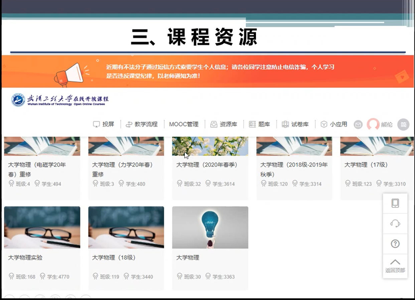Open course 大学物理（18级）
Image resolution: width=415 pixels, height=300 pixels.
tap(114, 258)
